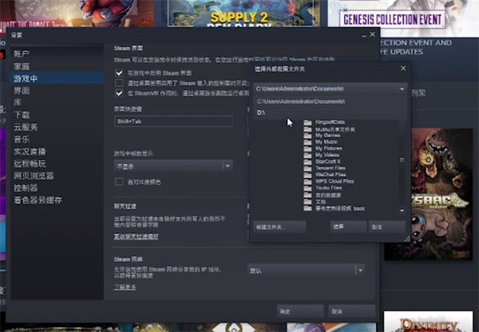Toggle 在游戏中启用 Steam 界面 checkbox
Viewport: 479px width, 332px height.
coord(119,73)
